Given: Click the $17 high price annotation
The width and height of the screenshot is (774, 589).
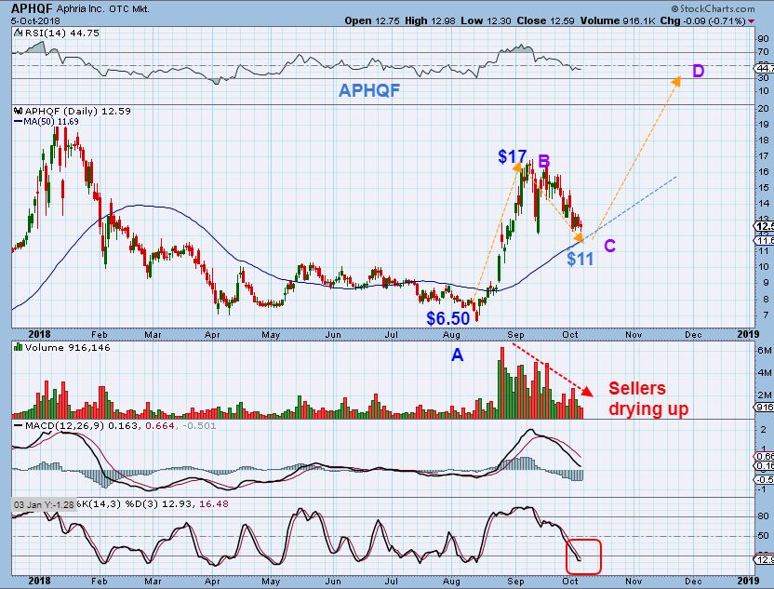Looking at the screenshot, I should coord(512,156).
